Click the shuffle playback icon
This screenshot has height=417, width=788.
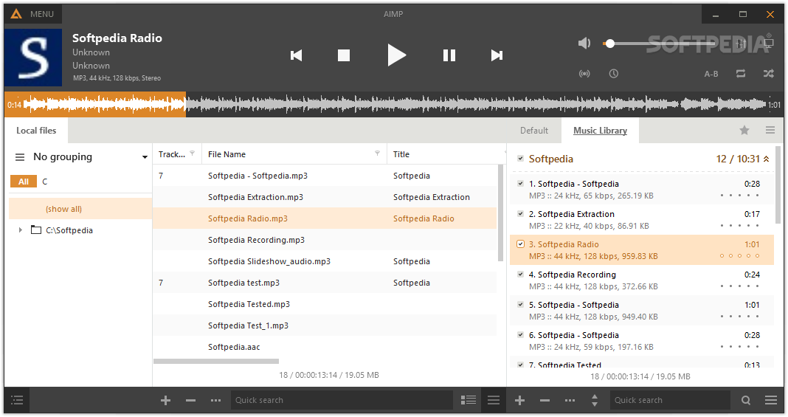pyautogui.click(x=768, y=74)
